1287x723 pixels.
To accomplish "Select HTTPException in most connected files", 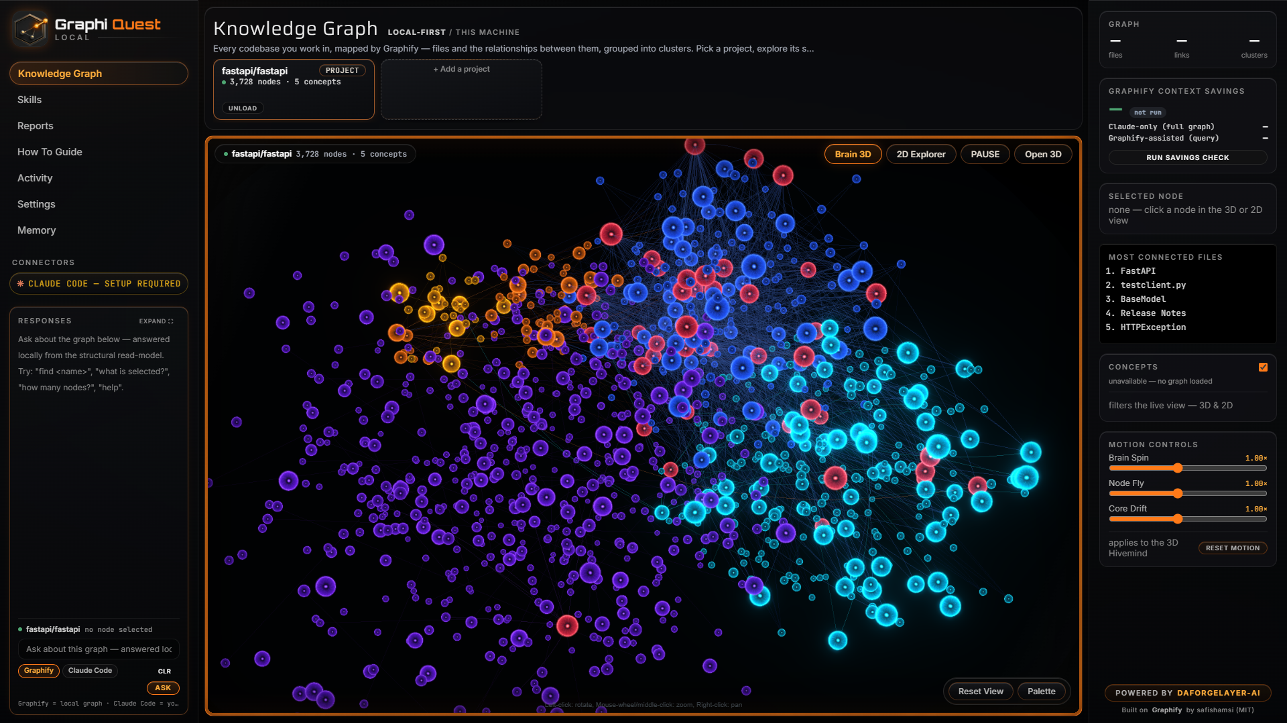I will tap(1153, 327).
